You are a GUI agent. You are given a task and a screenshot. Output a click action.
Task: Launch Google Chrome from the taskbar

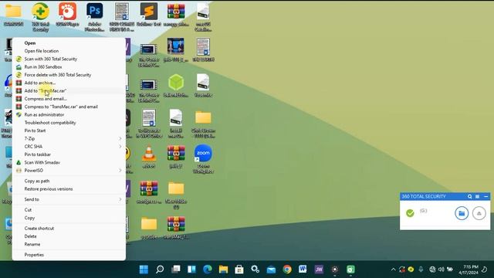click(287, 270)
